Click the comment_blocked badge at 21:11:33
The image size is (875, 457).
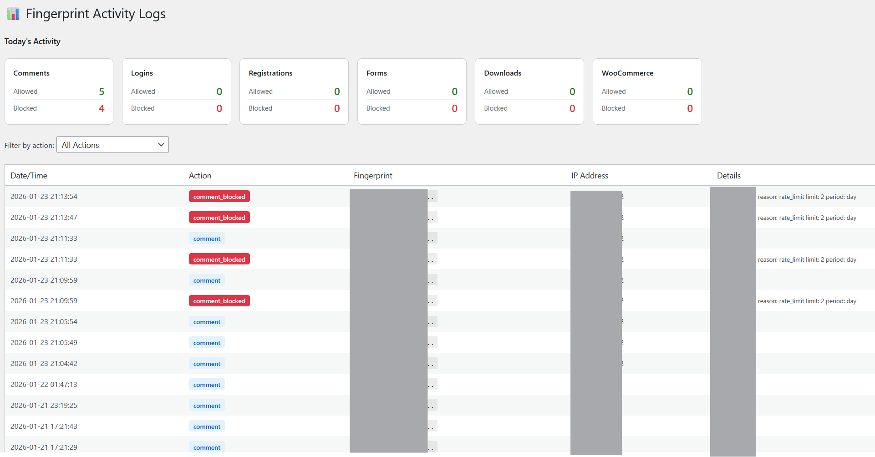point(219,259)
